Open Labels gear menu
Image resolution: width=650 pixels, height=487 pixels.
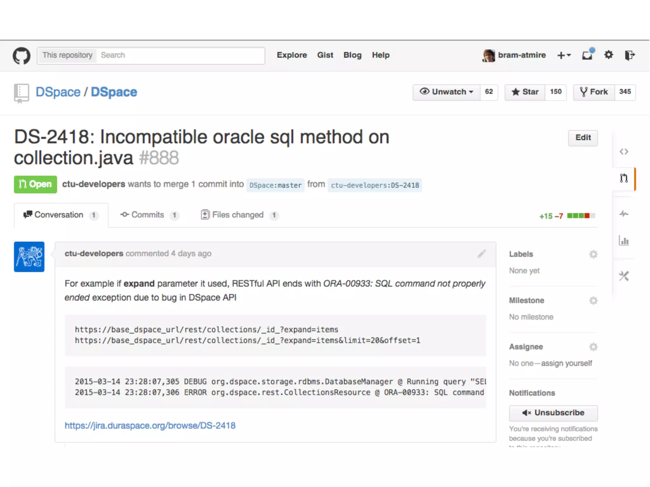593,254
